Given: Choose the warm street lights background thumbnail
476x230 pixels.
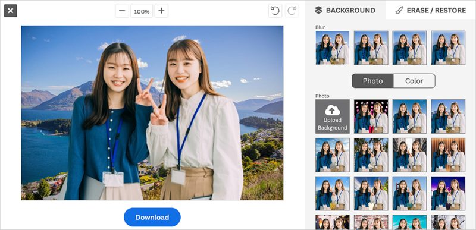Looking at the screenshot, I should [x=333, y=222].
